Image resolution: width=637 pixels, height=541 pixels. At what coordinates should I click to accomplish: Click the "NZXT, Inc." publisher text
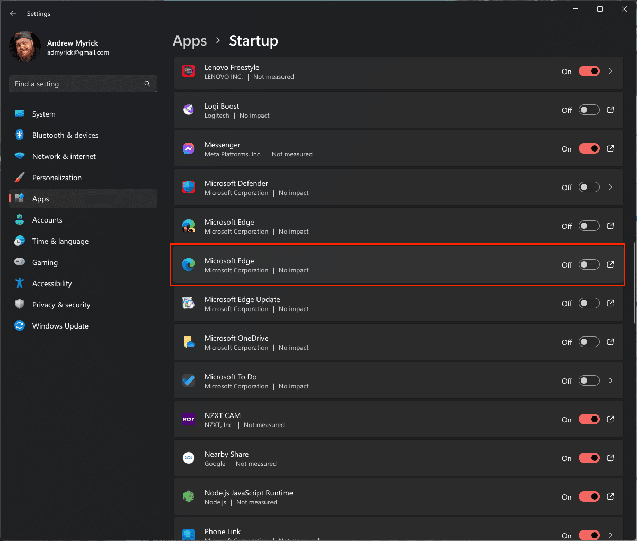click(x=219, y=425)
